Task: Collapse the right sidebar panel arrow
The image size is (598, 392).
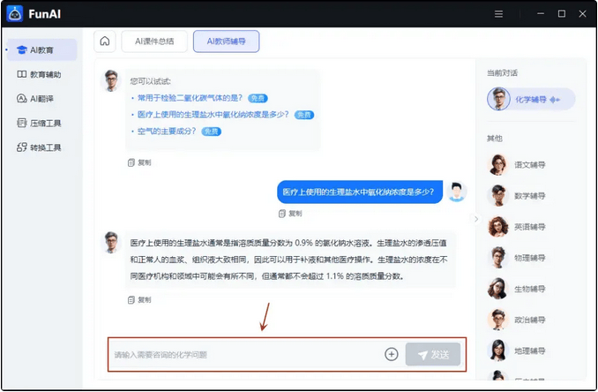Action: [475, 219]
